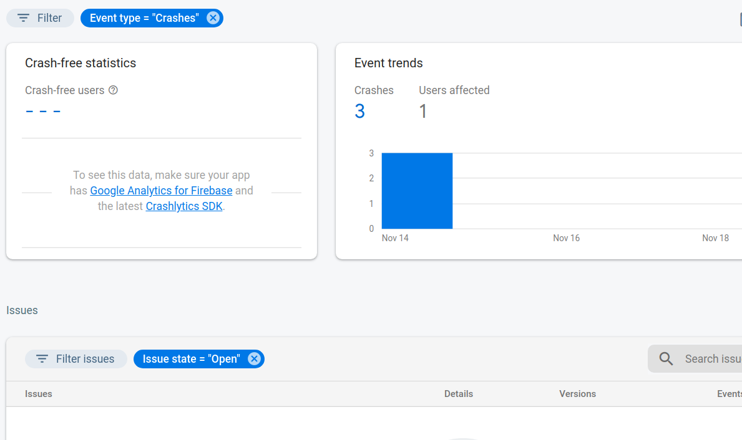Image resolution: width=742 pixels, height=440 pixels.
Task: Click the Crashes count 3
Action: click(359, 112)
